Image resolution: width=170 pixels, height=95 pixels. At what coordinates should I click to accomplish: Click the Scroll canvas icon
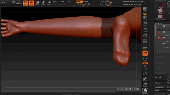pyautogui.click(x=145, y=18)
